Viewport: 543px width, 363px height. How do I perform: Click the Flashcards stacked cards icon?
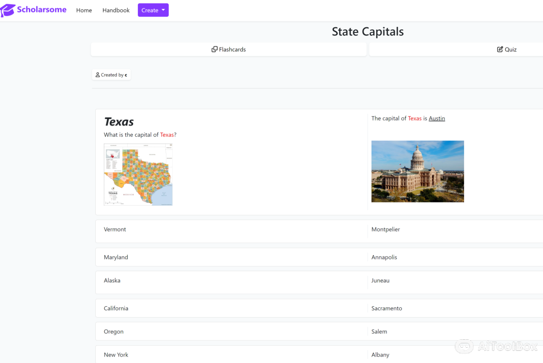(x=215, y=49)
